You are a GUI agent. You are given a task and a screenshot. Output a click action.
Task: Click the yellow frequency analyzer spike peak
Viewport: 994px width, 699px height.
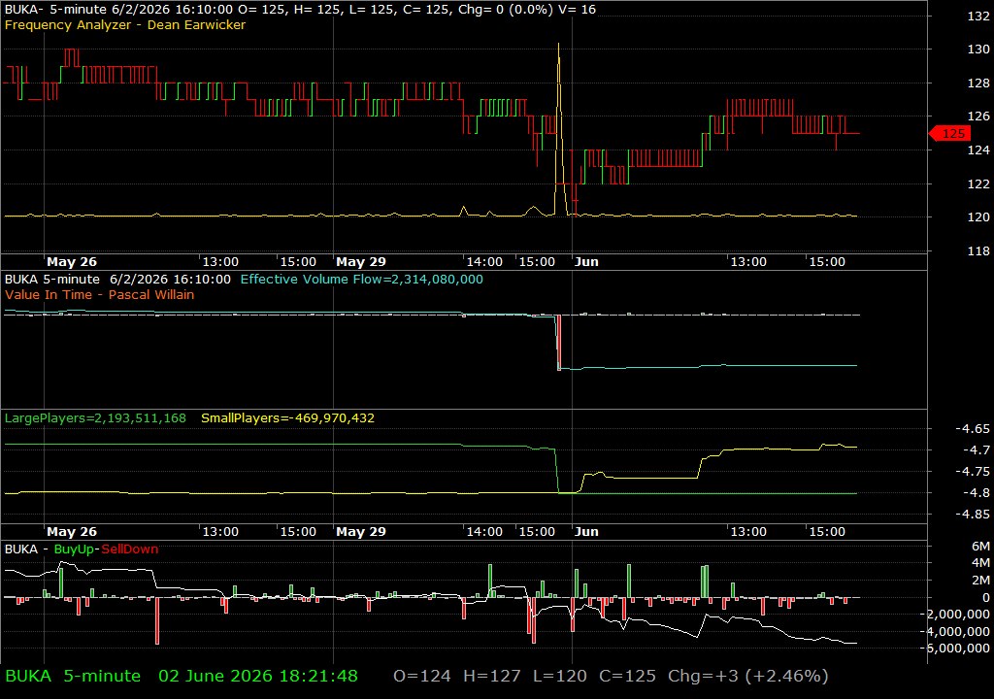pyautogui.click(x=558, y=45)
